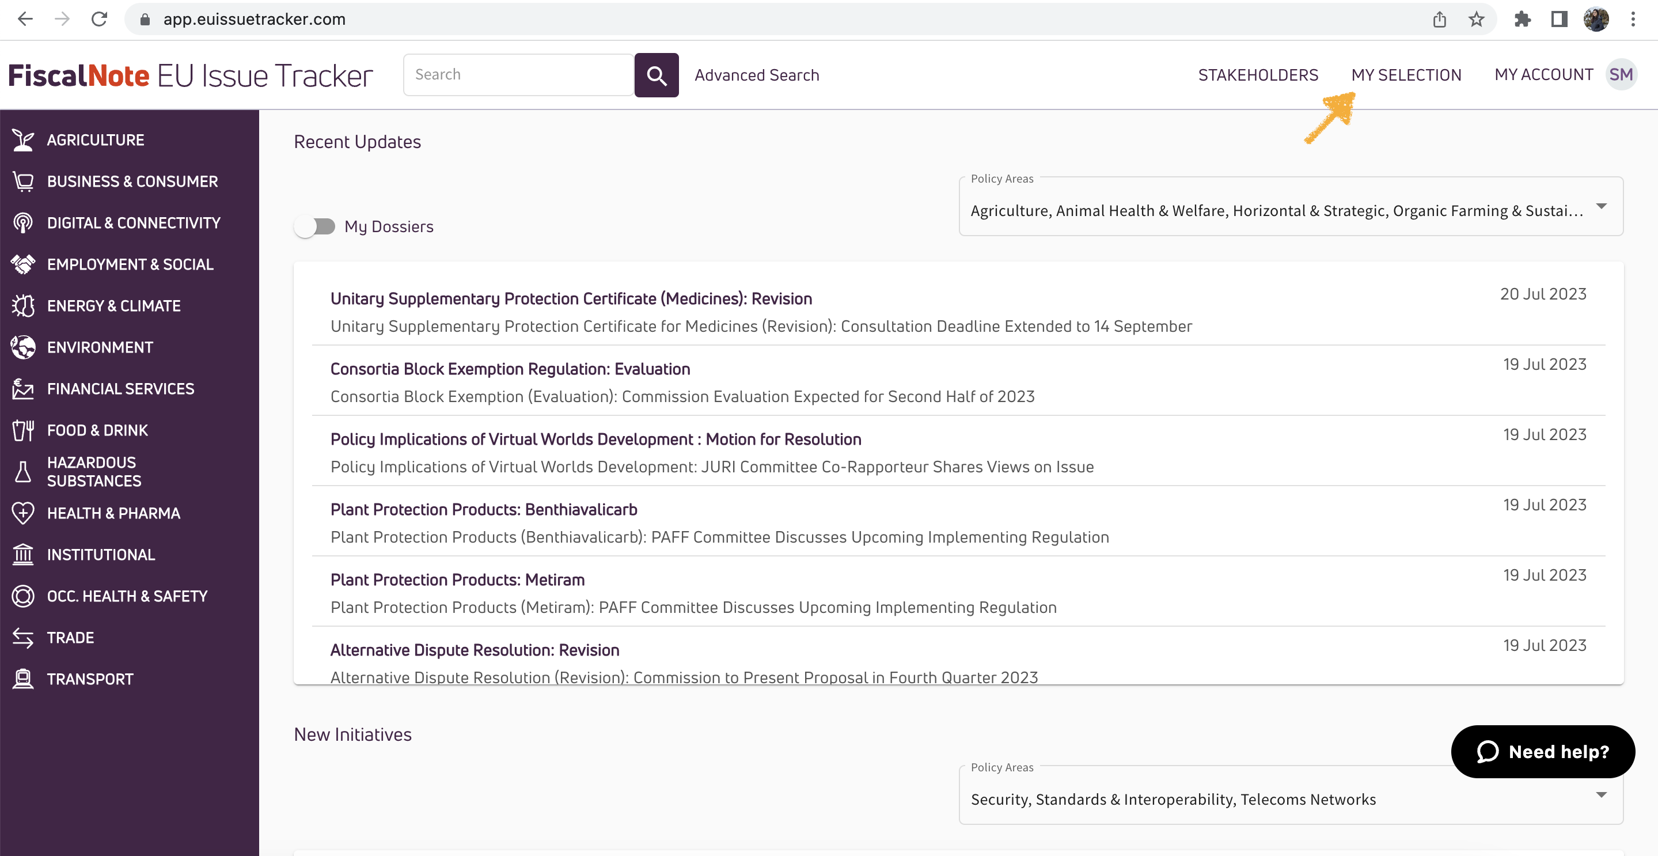Click the magnifying glass search button

(x=657, y=75)
